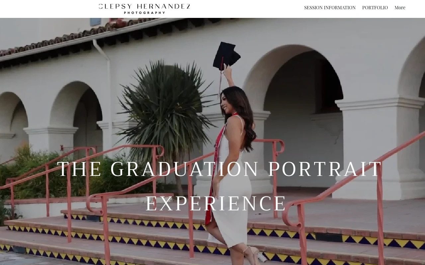Go to the Portfolio page
This screenshot has height=265, width=425.
pyautogui.click(x=375, y=8)
